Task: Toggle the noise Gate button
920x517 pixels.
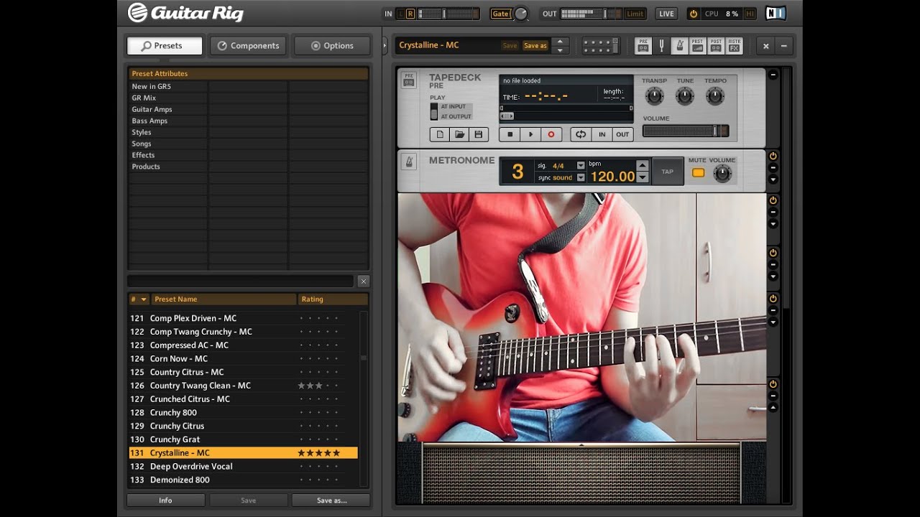Action: 500,14
